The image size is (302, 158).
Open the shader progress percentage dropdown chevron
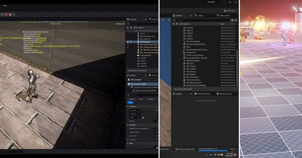coord(236,149)
